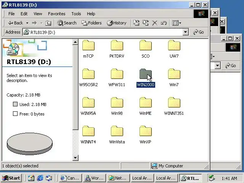Click the Up one level icon

pyautogui.click(x=48, y=23)
